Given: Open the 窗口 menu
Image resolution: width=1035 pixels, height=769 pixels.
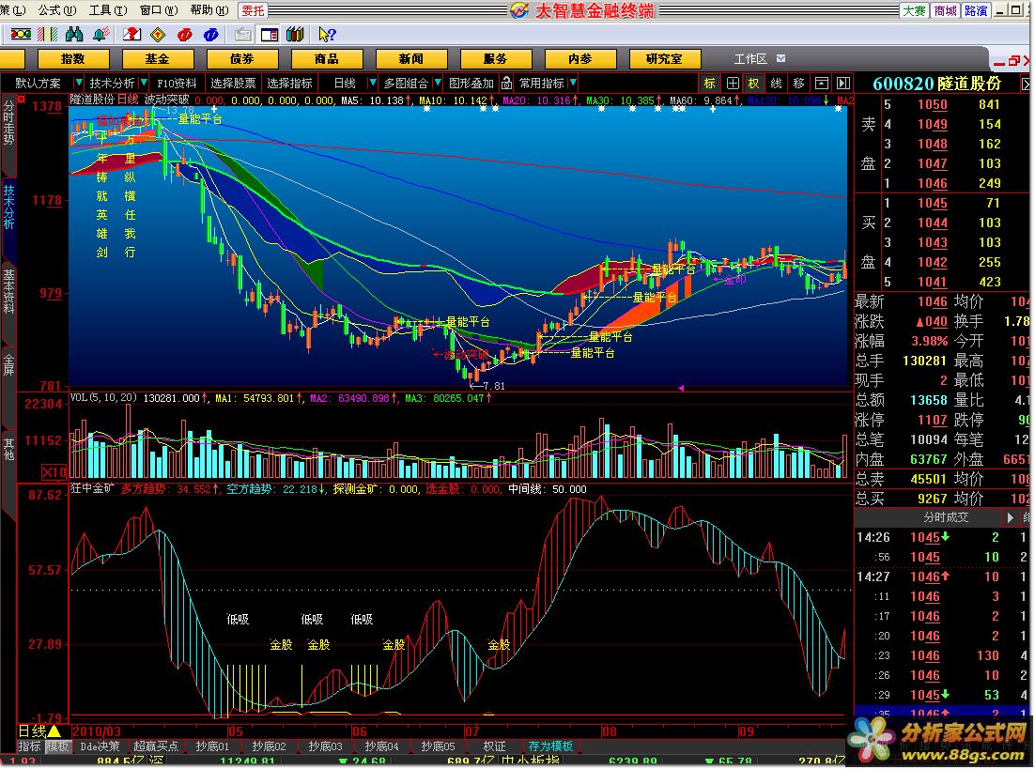Looking at the screenshot, I should click(x=159, y=10).
